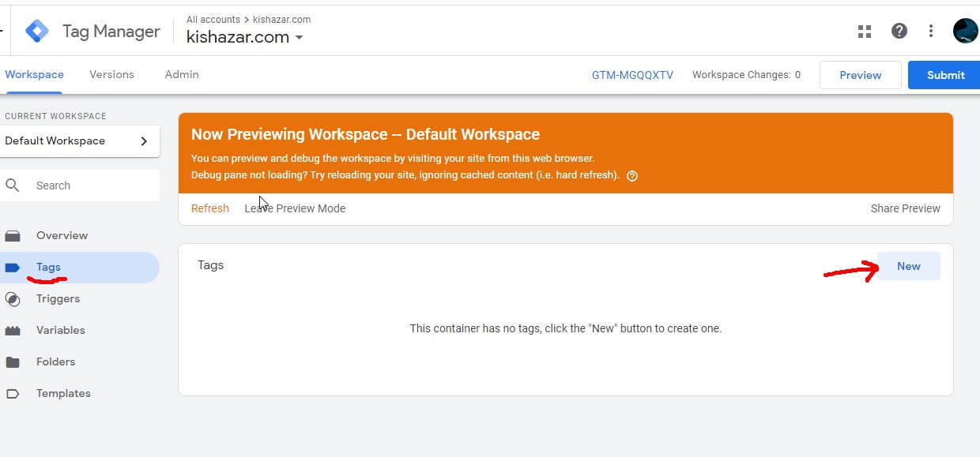Open the Default Workspace selector

80,141
